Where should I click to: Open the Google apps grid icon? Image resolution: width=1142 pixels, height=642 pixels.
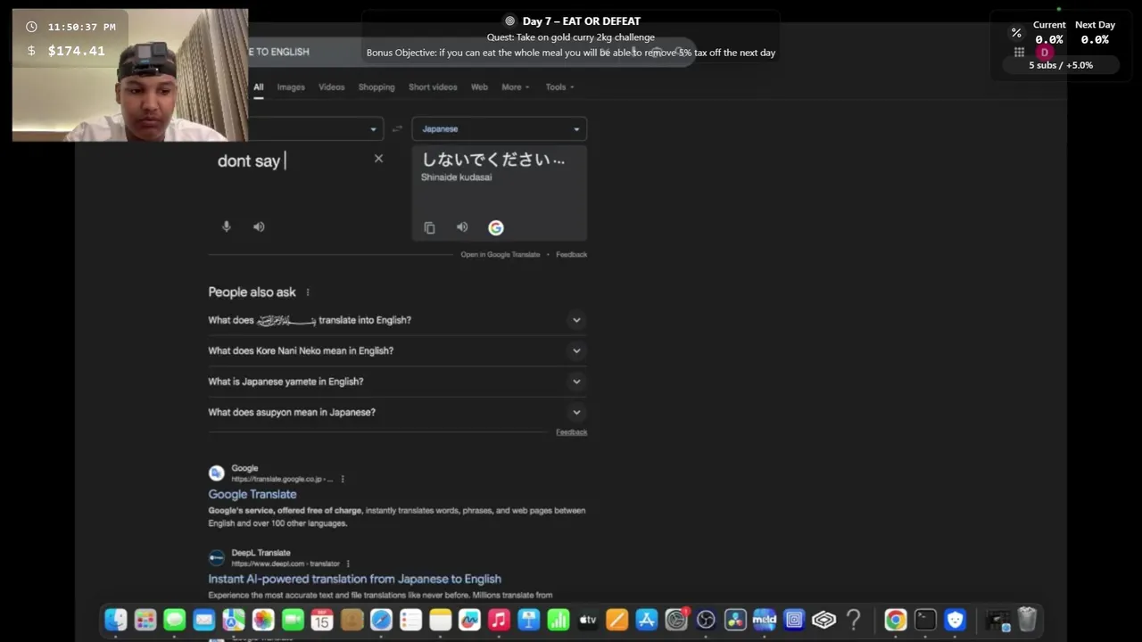click(x=1019, y=53)
